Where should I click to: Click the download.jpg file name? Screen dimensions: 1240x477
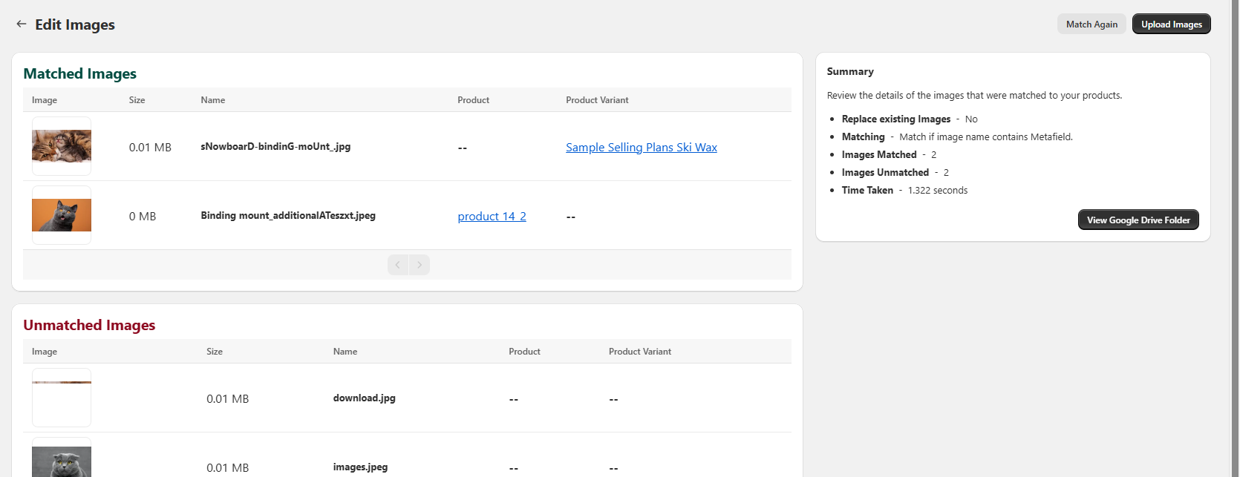tap(364, 398)
